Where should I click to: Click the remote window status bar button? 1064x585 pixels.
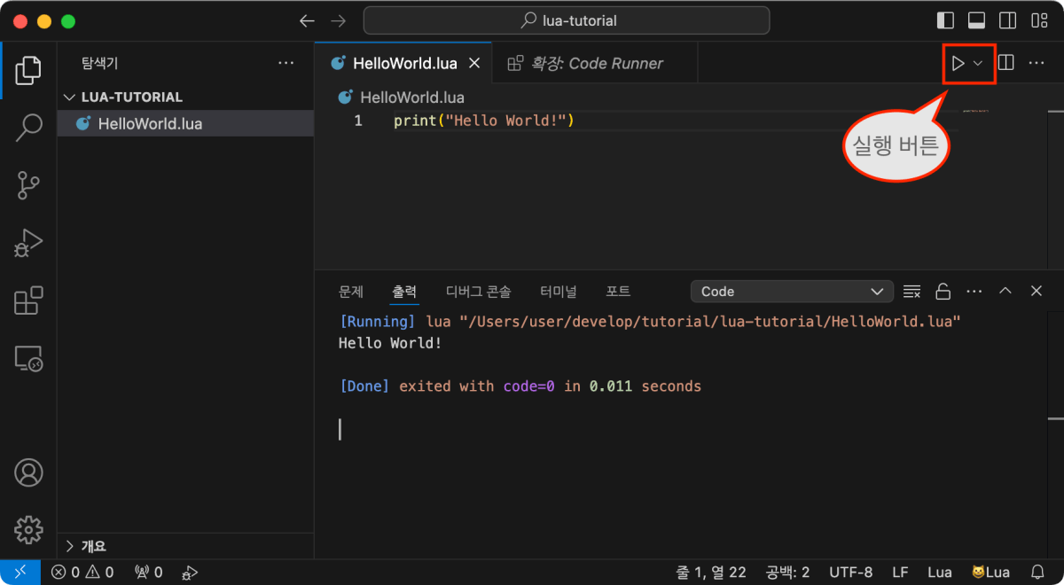point(20,573)
